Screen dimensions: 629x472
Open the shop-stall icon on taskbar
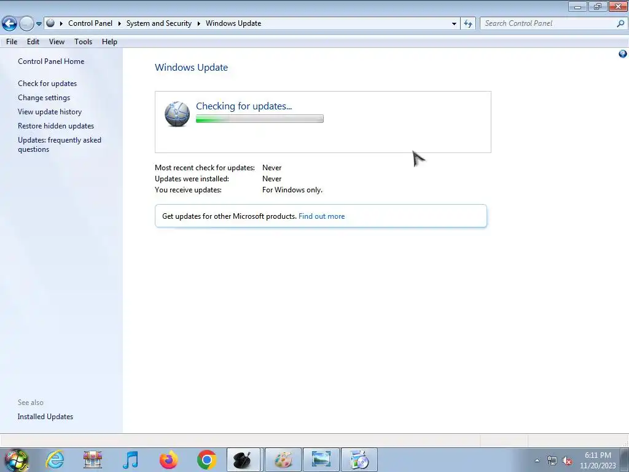click(x=92, y=460)
